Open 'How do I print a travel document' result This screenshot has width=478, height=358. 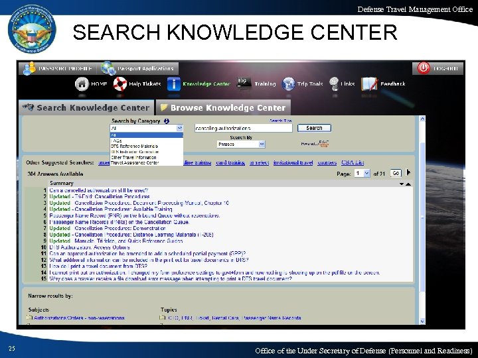(x=98, y=266)
